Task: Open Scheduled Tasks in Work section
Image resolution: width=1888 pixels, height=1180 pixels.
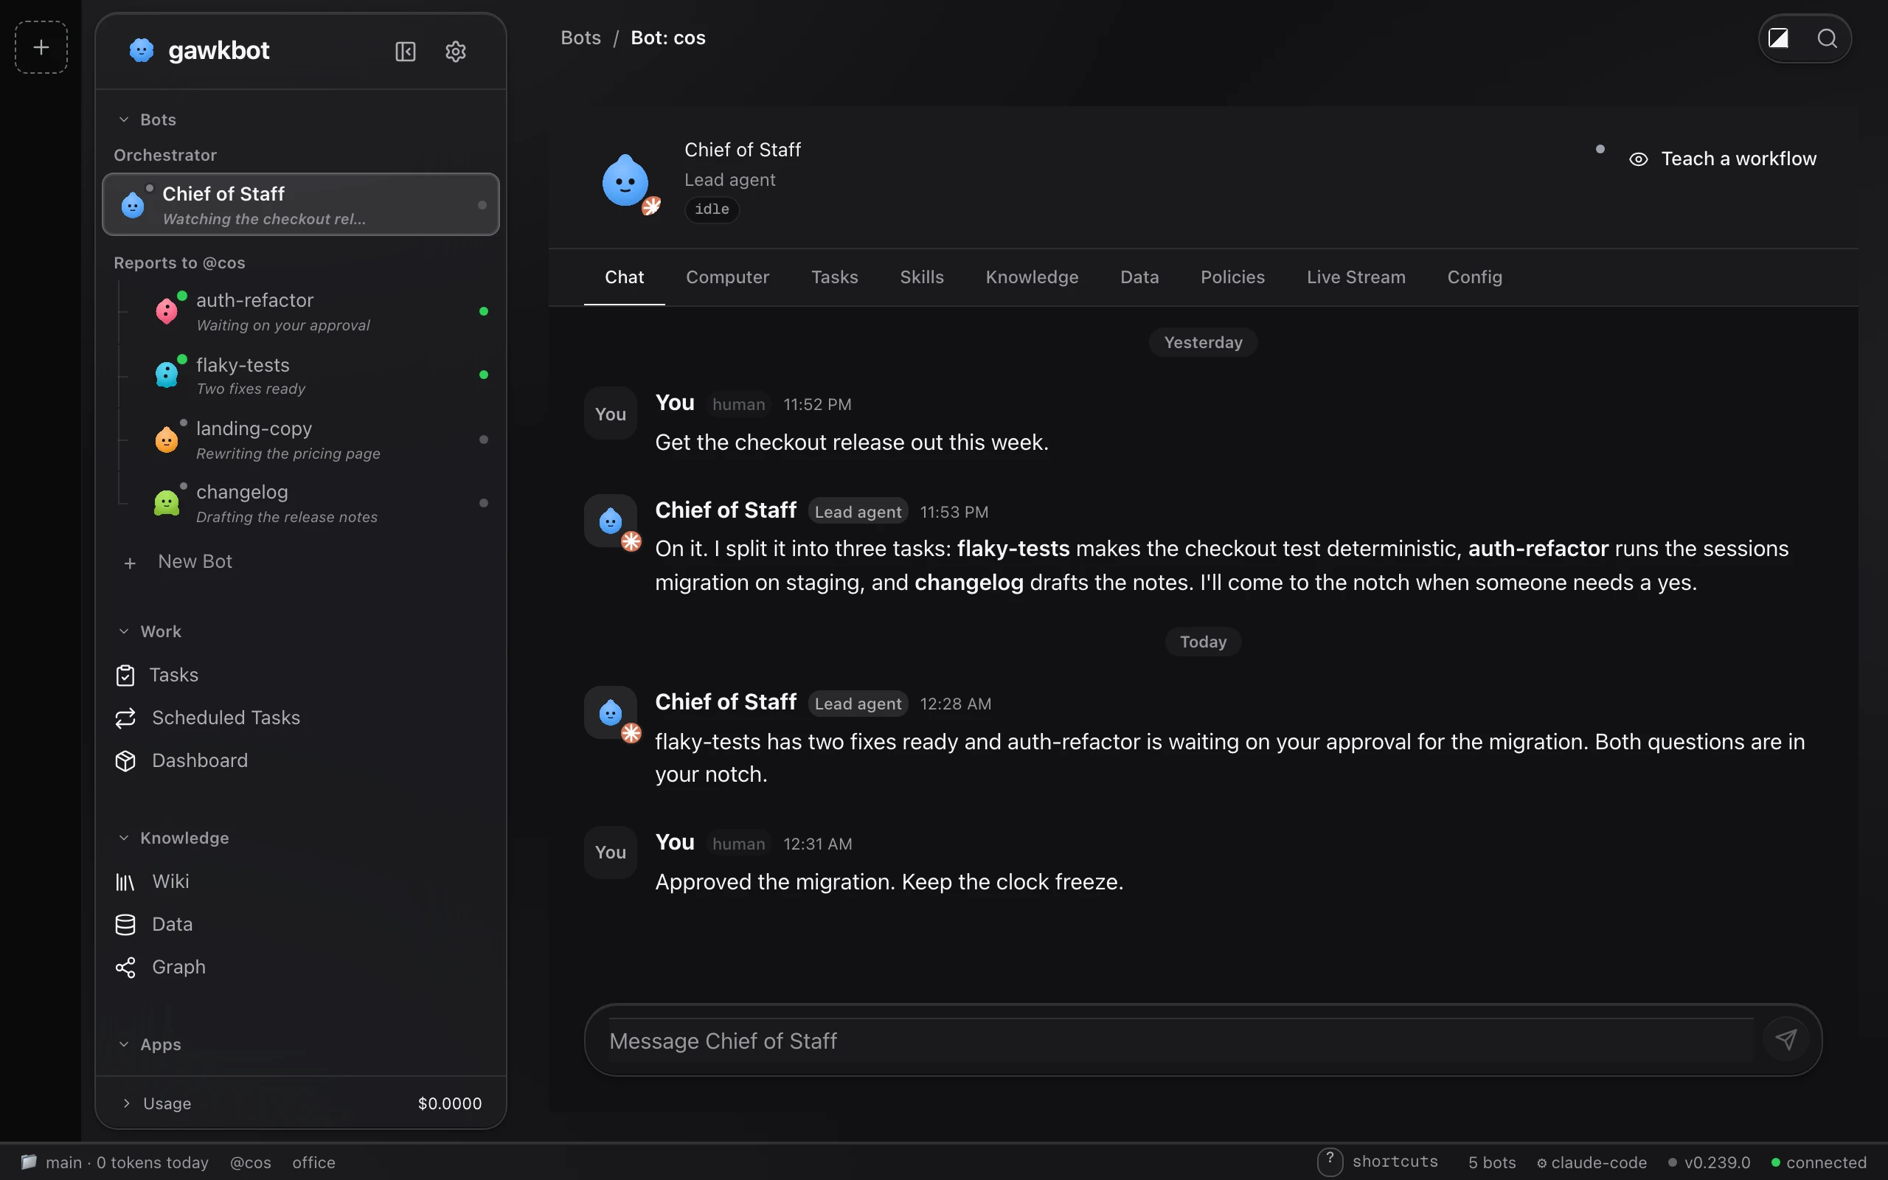Action: (x=226, y=718)
